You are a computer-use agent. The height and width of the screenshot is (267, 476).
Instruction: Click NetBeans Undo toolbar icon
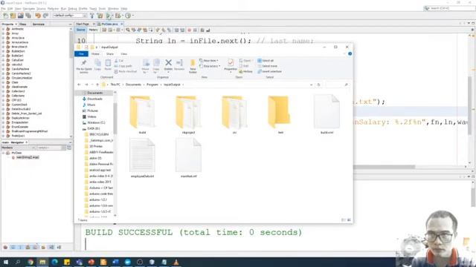pos(38,16)
